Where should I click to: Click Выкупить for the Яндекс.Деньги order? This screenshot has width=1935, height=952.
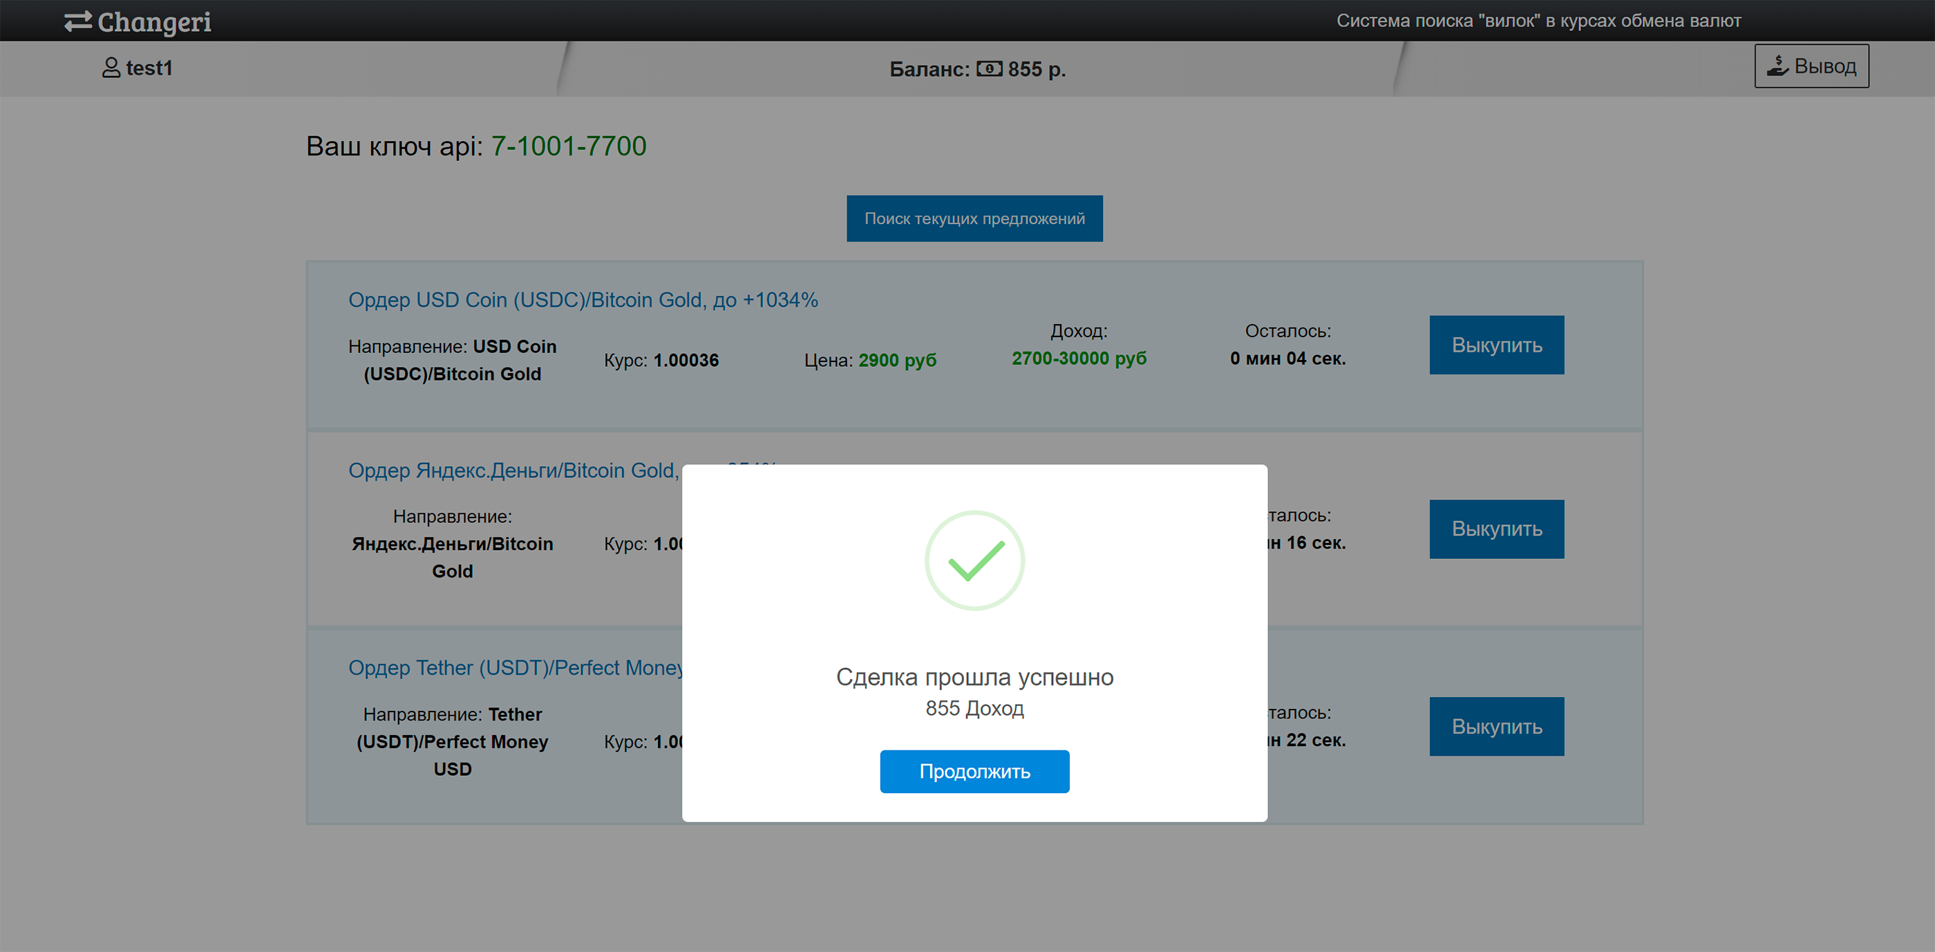1496,529
